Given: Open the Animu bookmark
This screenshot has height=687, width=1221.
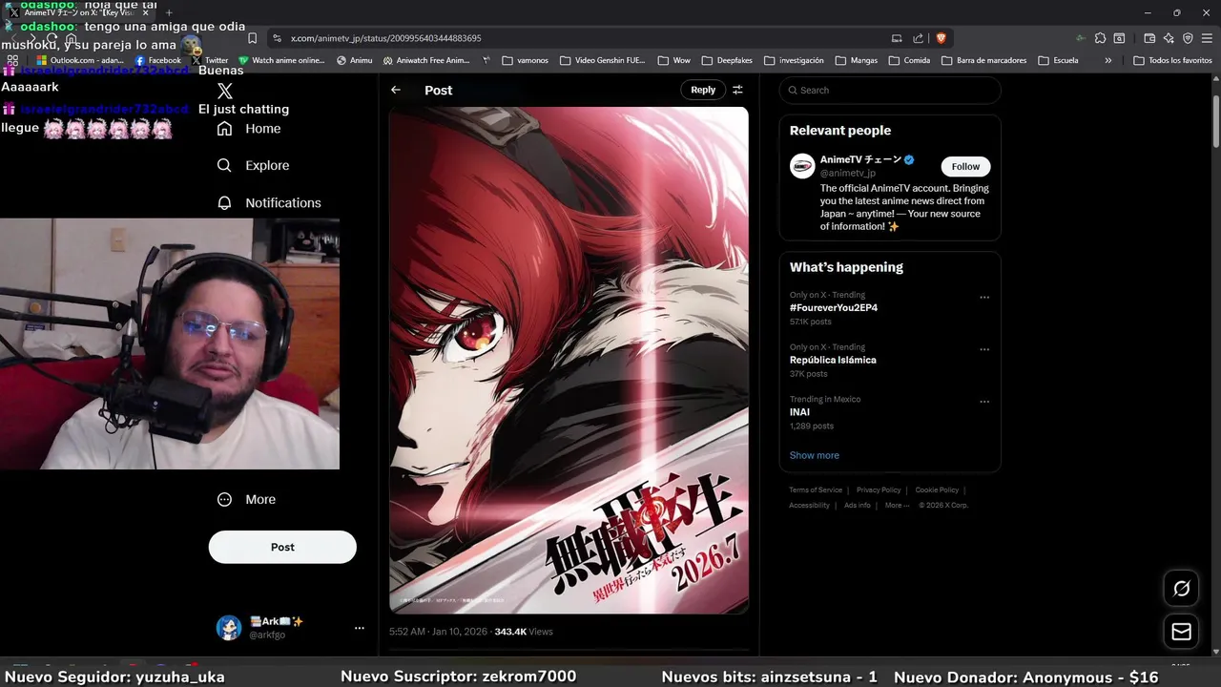Looking at the screenshot, I should (x=355, y=60).
